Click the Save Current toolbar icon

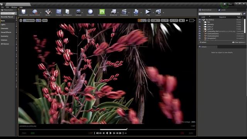pos(24,12)
